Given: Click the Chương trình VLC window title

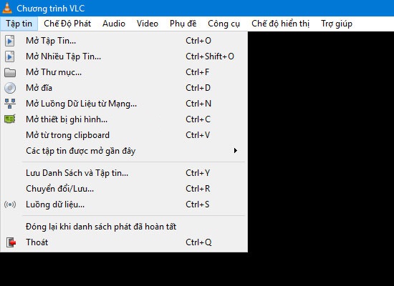Looking at the screenshot, I should (51, 9).
